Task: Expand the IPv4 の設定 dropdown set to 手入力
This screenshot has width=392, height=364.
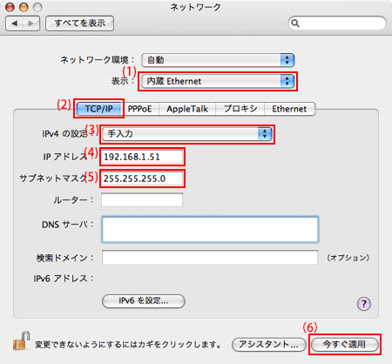Action: [x=187, y=134]
